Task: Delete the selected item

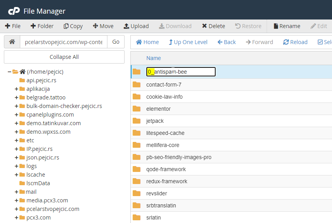Action: pos(213,26)
